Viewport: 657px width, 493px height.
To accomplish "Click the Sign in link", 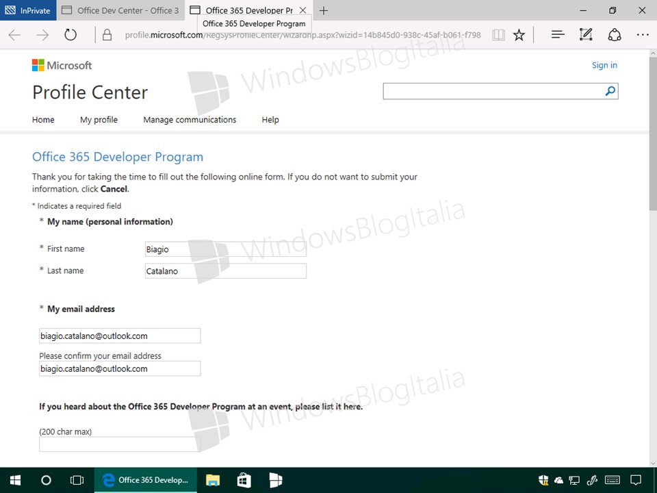I will click(604, 65).
